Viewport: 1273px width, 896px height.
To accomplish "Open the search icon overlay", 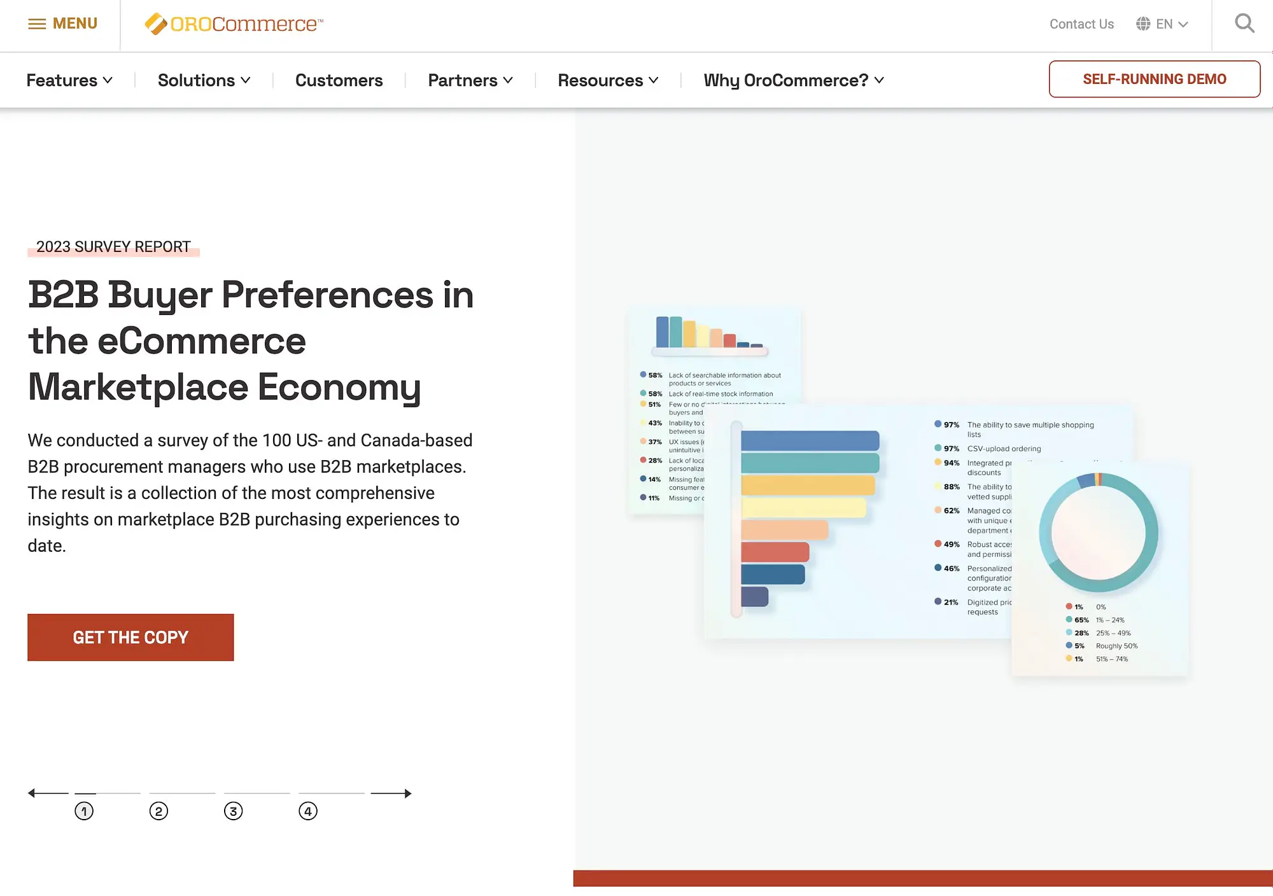I will (1245, 24).
